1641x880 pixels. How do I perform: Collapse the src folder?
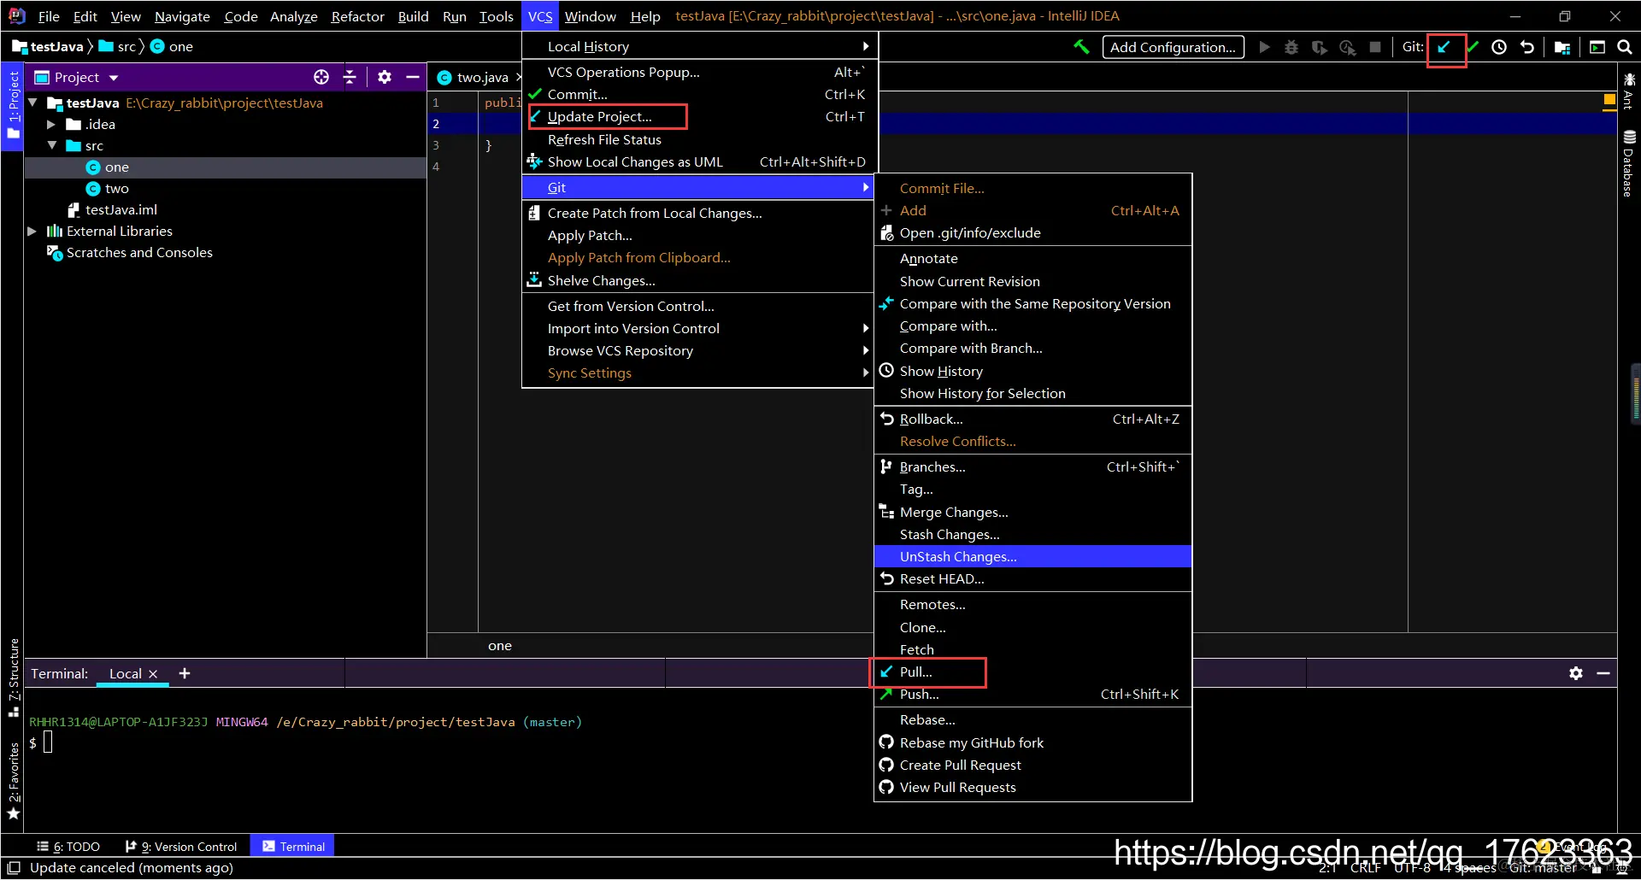pos(52,145)
